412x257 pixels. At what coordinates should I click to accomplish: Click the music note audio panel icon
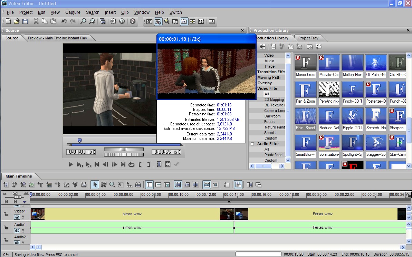point(175,21)
